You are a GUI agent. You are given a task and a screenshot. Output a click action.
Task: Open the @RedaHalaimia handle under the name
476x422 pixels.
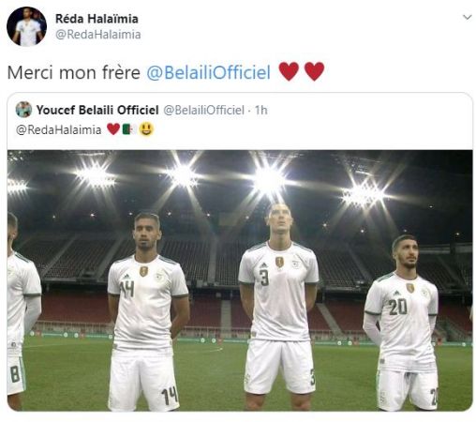click(98, 35)
